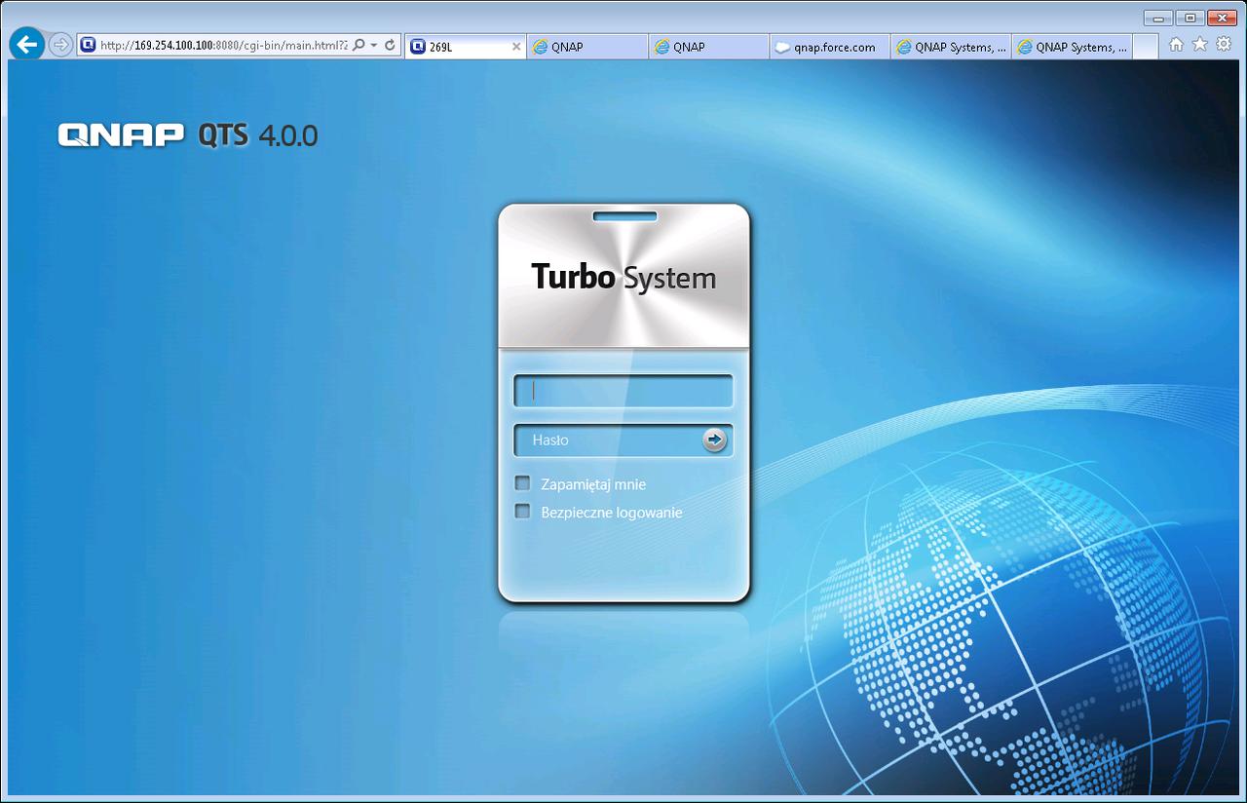Open Favorites with the star icon
1247x803 pixels.
point(1200,45)
